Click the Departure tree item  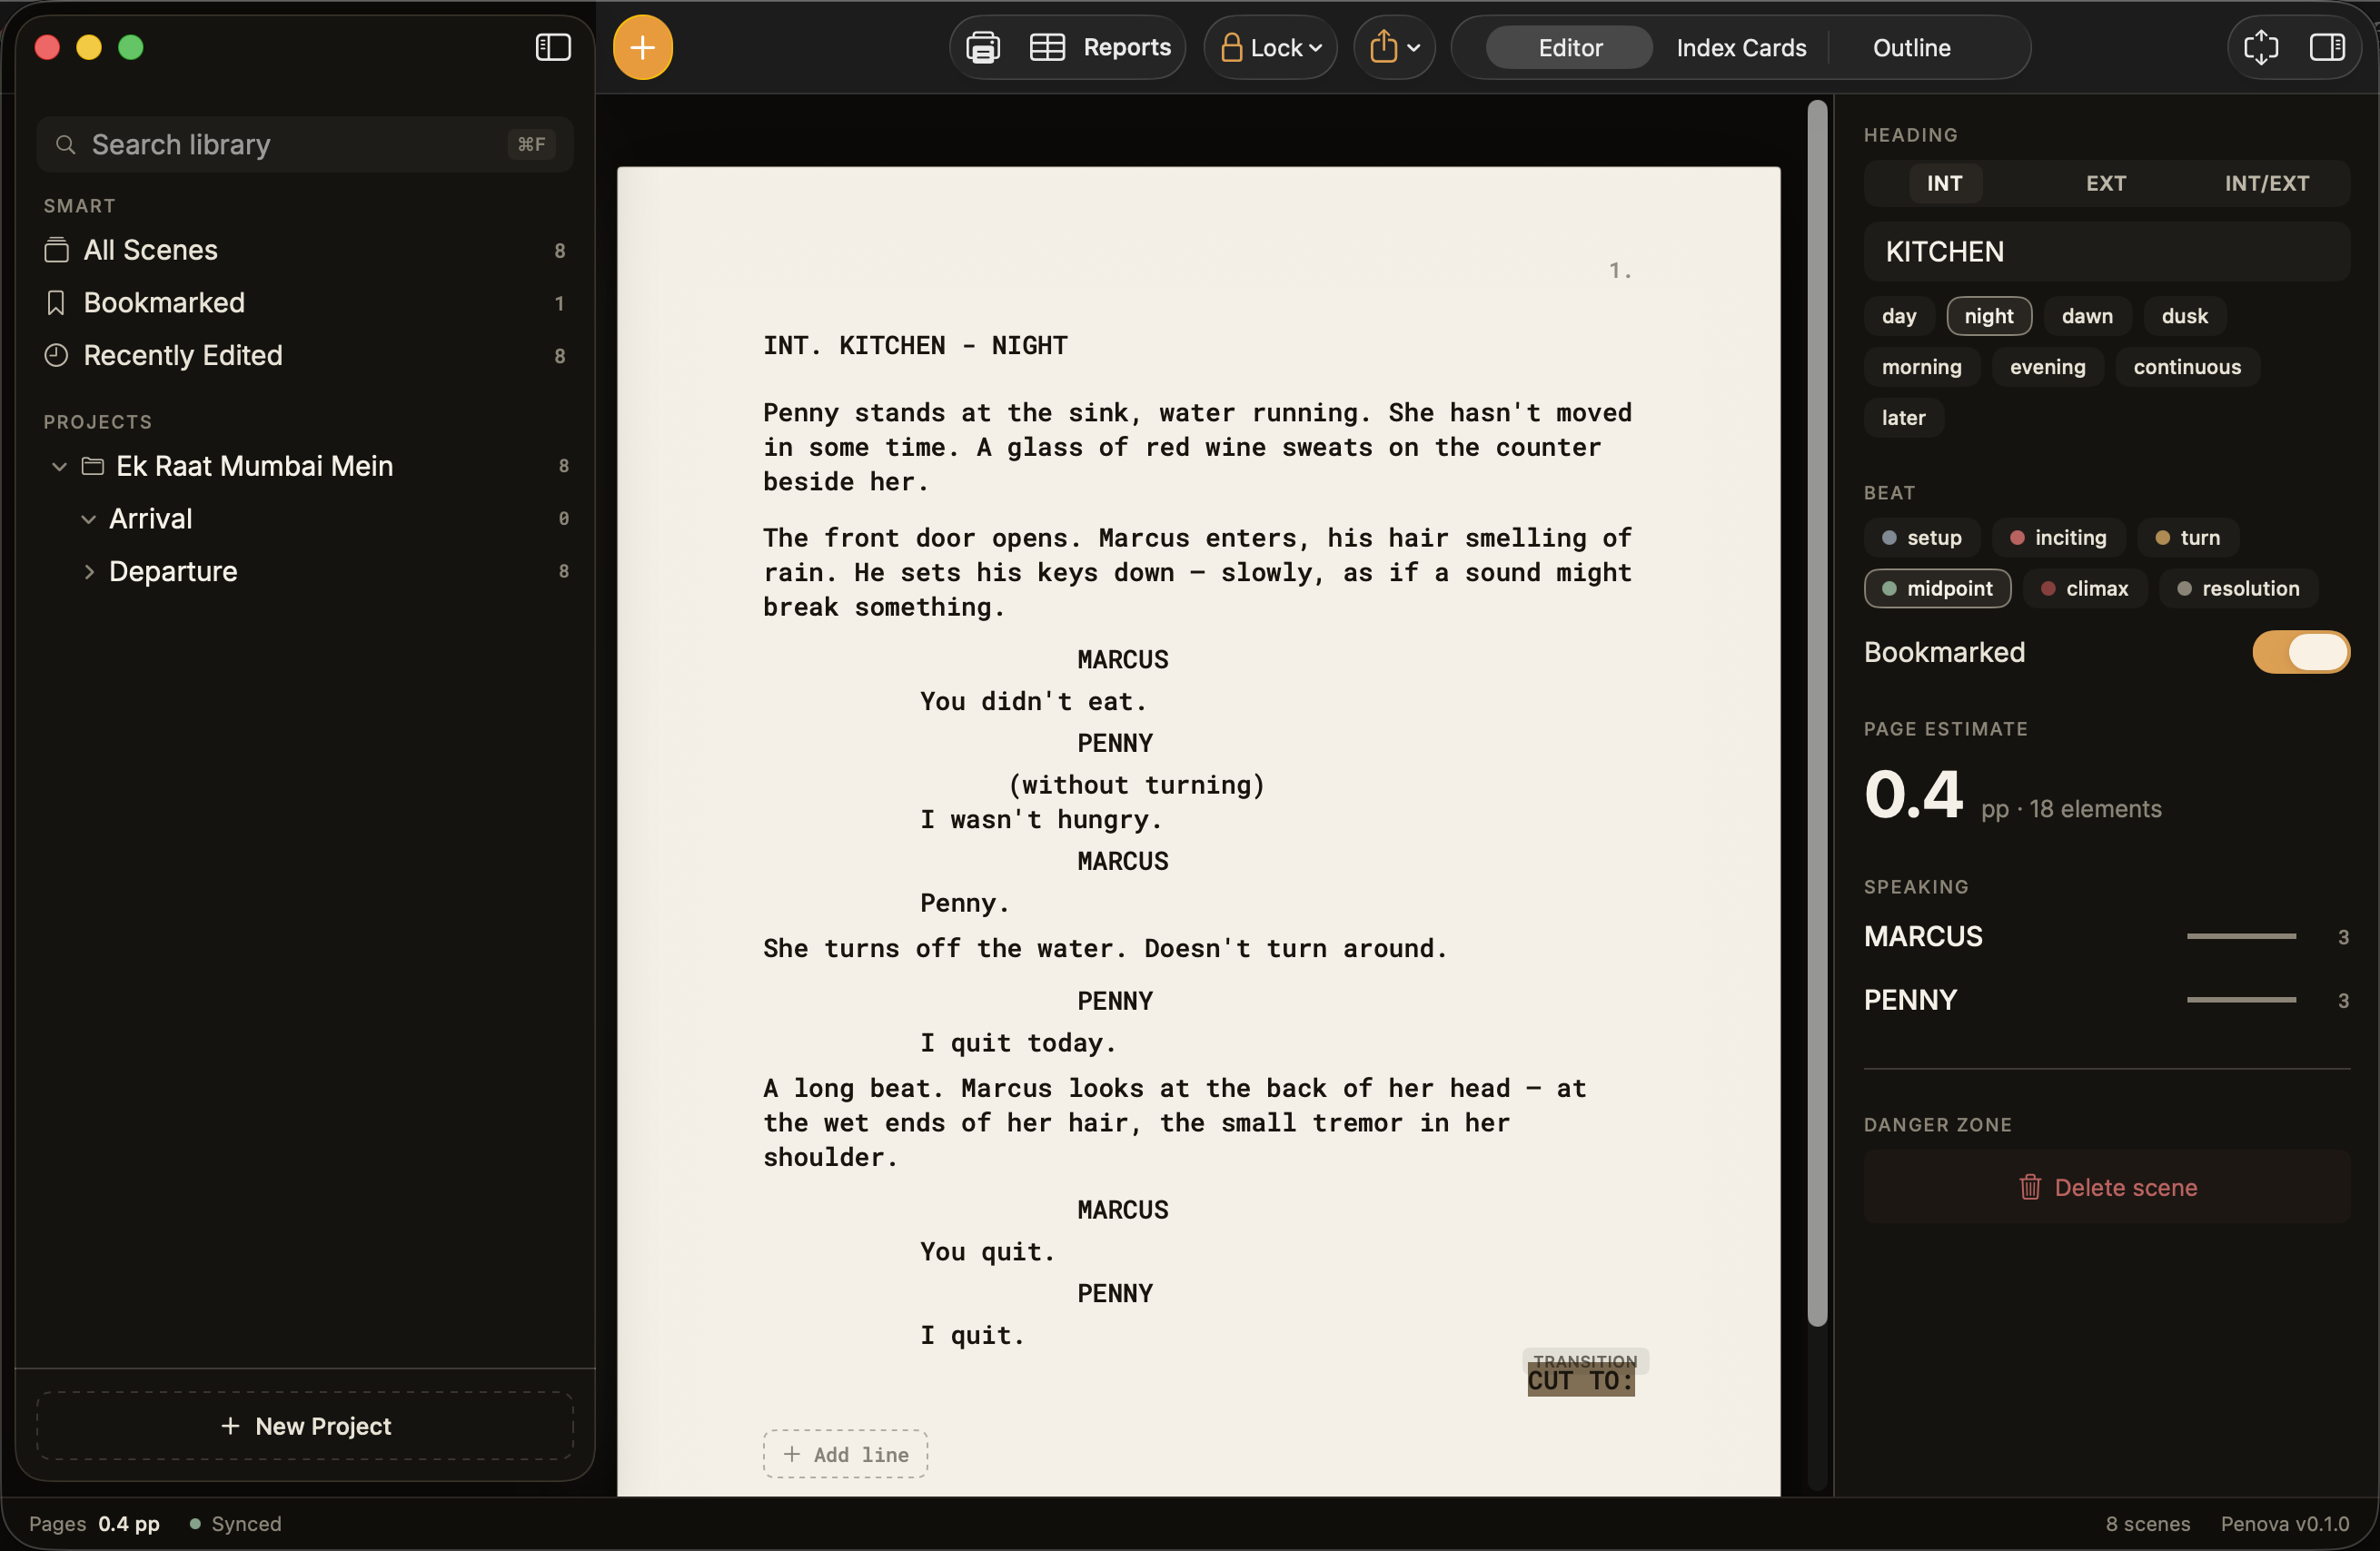click(304, 571)
